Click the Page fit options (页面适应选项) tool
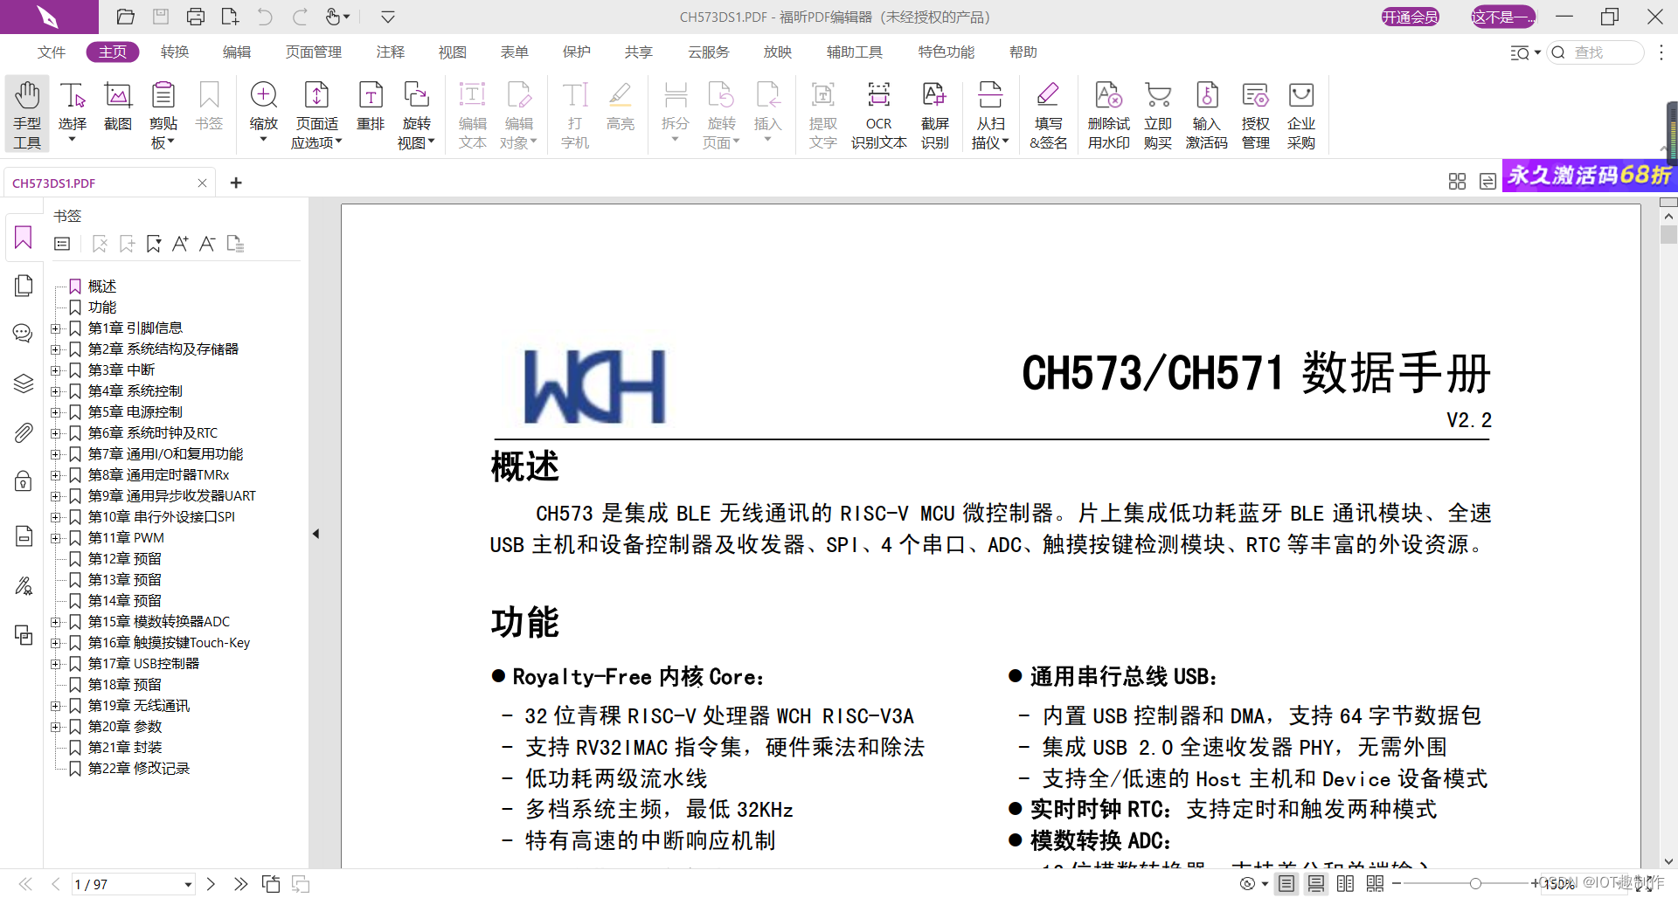Screen dimensions: 1678x898 tap(316, 114)
